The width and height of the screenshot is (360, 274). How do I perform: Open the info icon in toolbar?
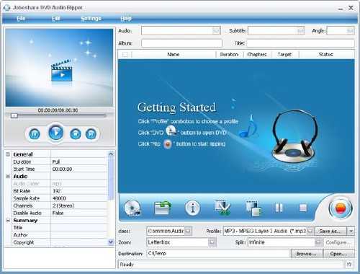(x=192, y=208)
